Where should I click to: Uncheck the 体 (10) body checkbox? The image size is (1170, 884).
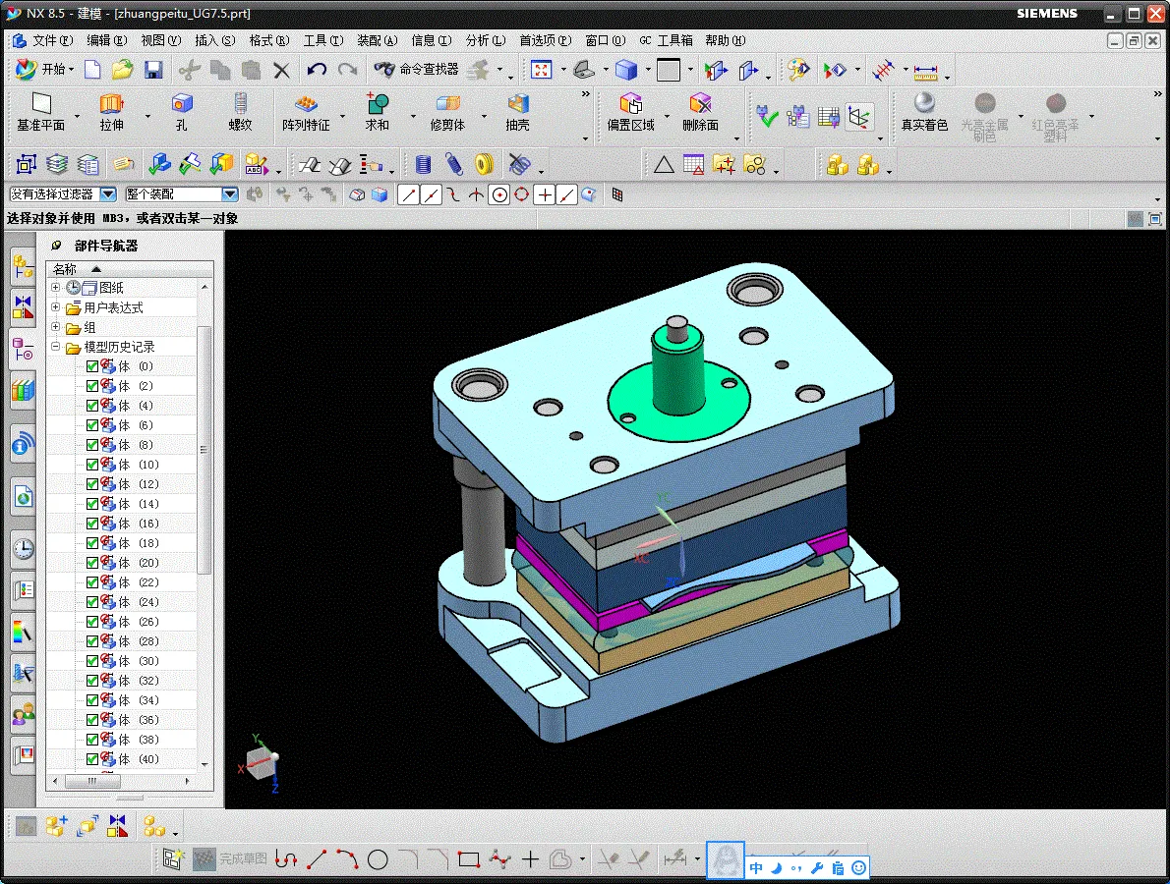pyautogui.click(x=92, y=465)
